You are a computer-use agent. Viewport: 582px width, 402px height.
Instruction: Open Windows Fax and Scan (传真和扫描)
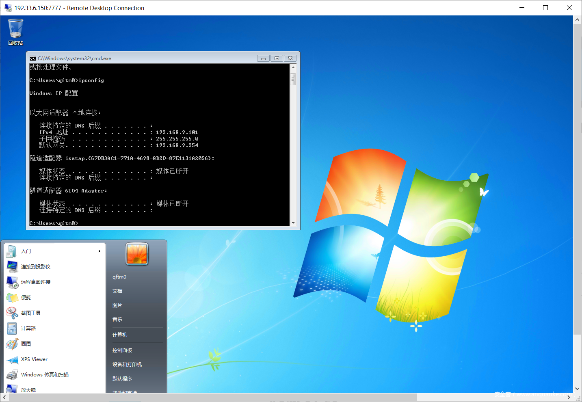45,375
